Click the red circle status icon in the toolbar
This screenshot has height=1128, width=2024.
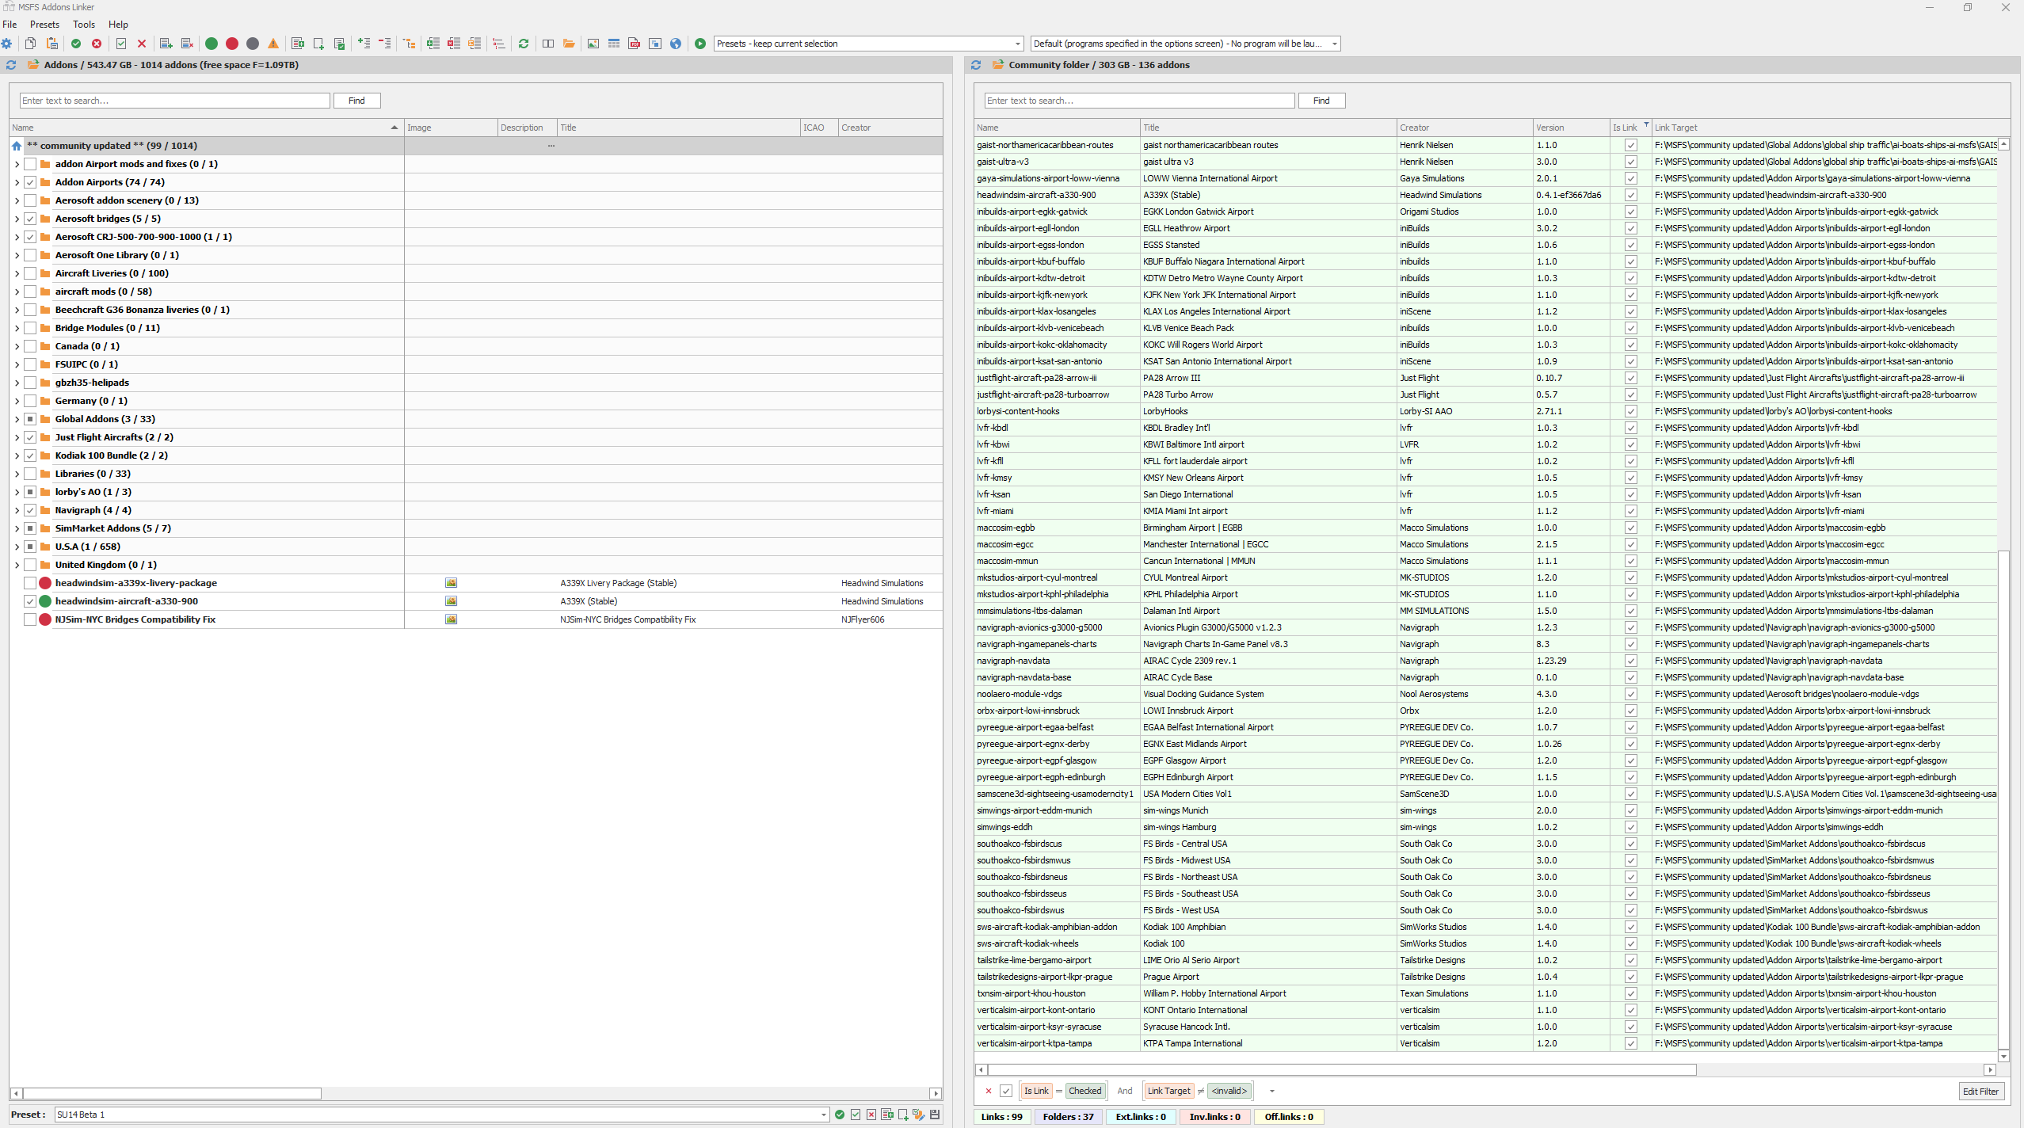click(232, 44)
